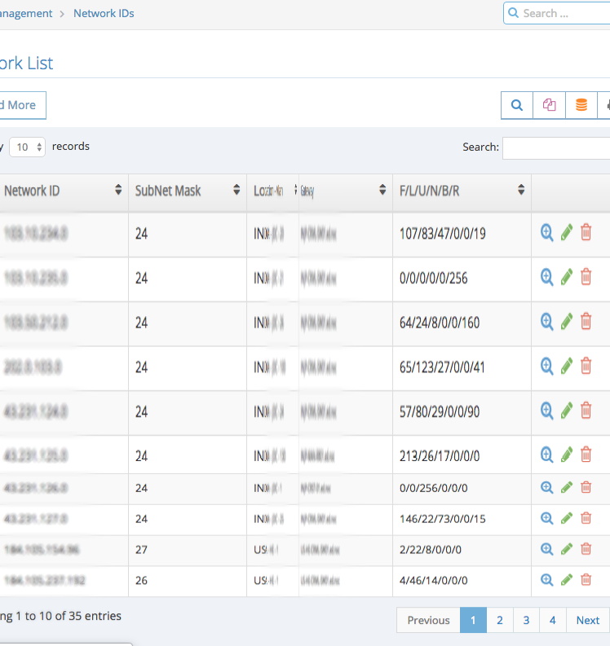Click the Previous pagination button
The width and height of the screenshot is (610, 646).
[428, 620]
